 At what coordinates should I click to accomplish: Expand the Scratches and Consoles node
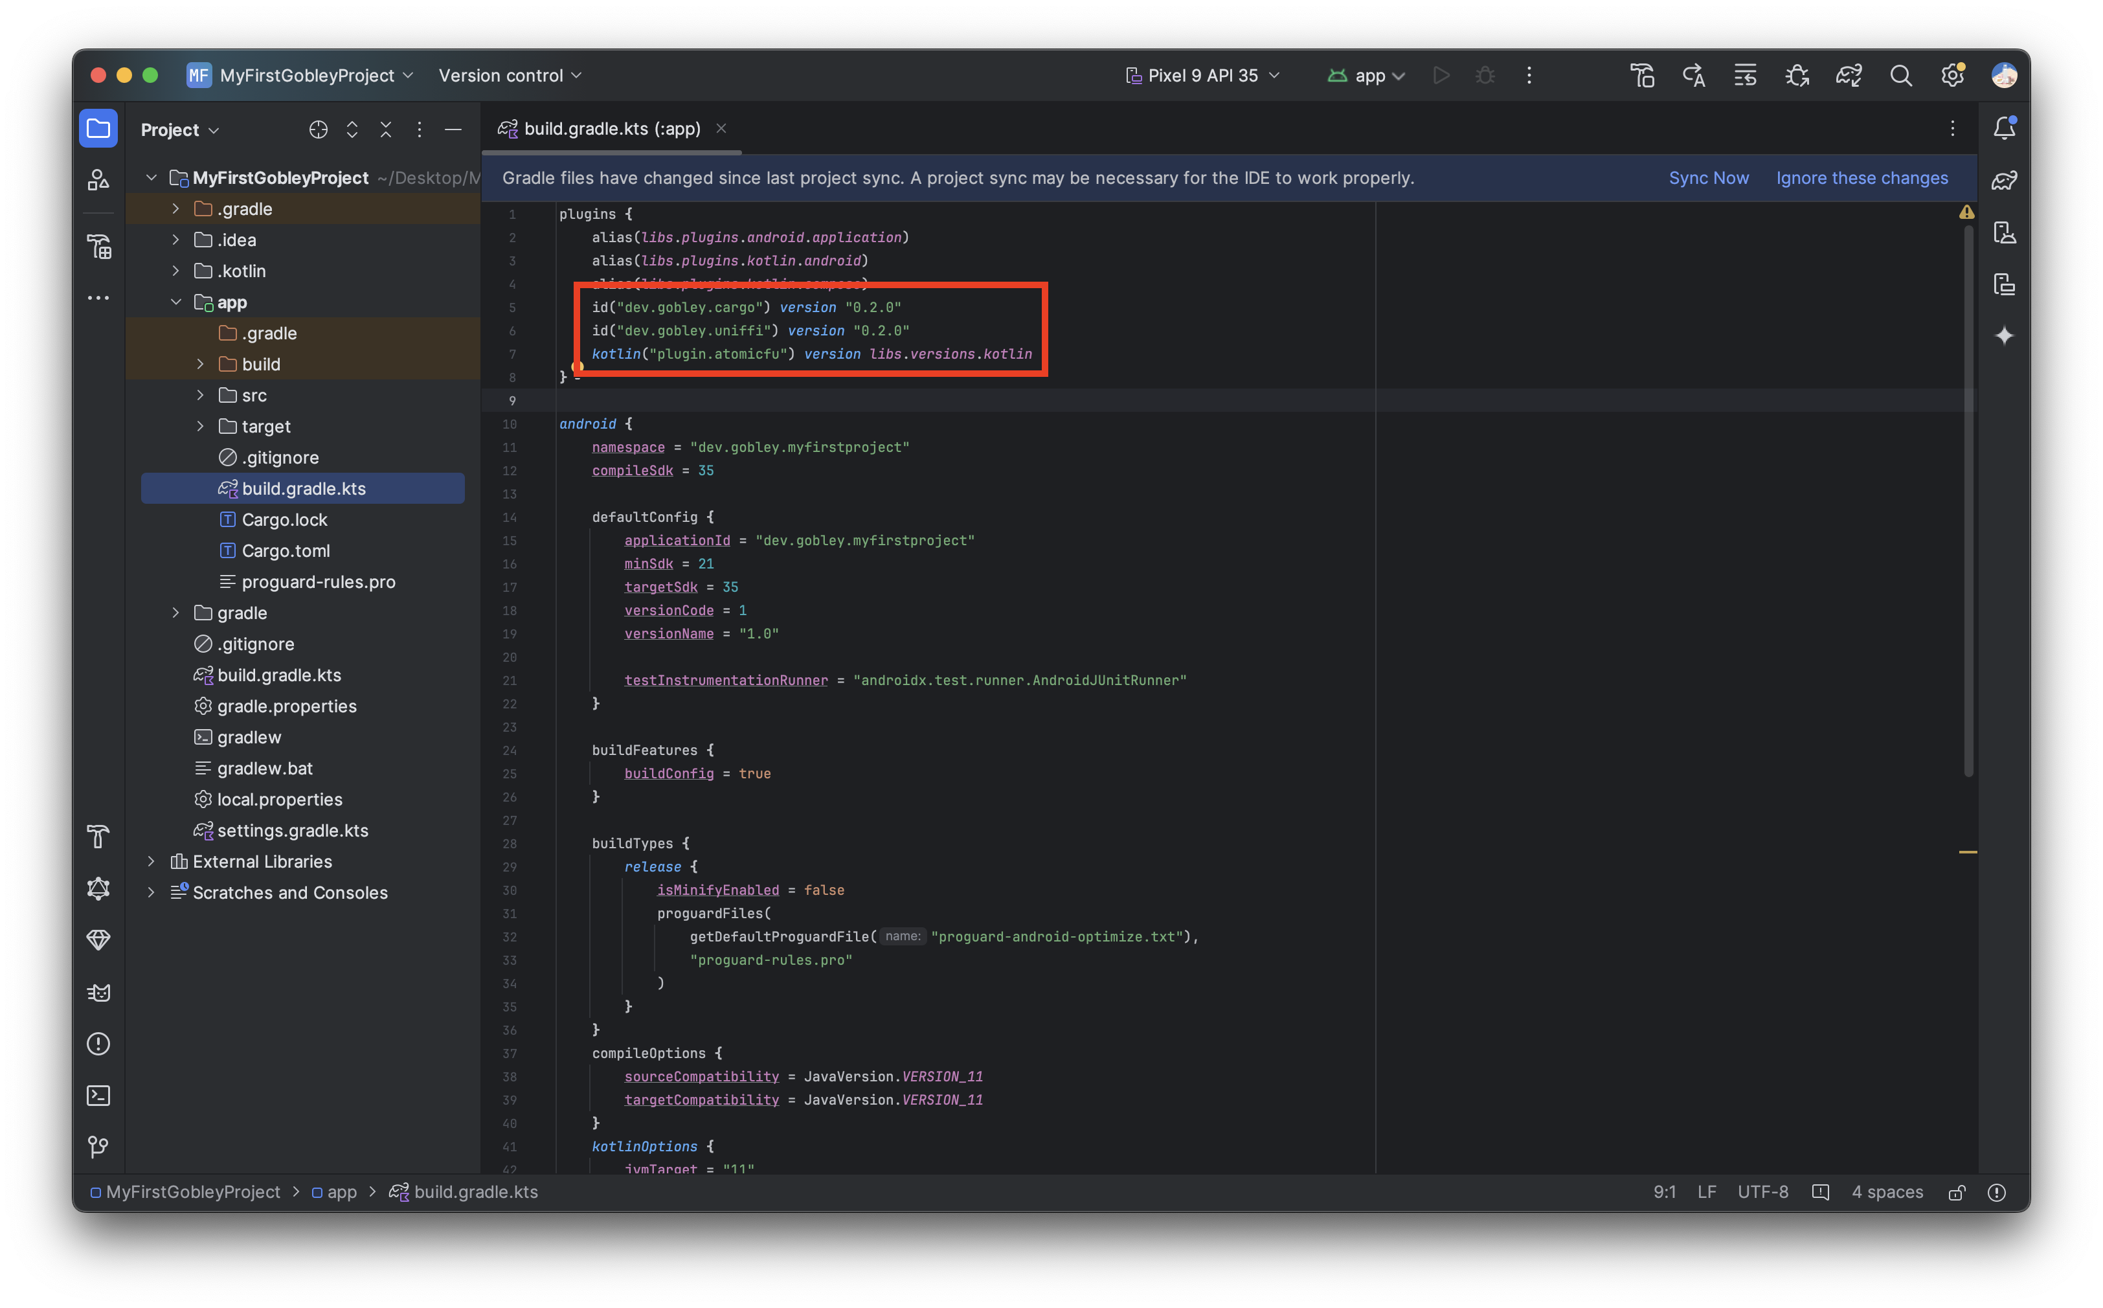click(152, 893)
